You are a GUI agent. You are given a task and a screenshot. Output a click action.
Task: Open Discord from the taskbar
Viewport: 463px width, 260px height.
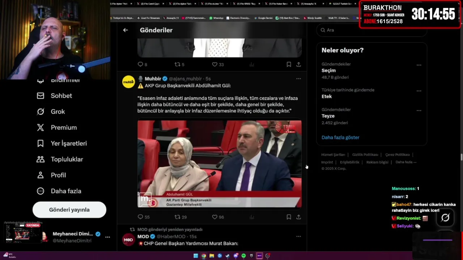235,256
